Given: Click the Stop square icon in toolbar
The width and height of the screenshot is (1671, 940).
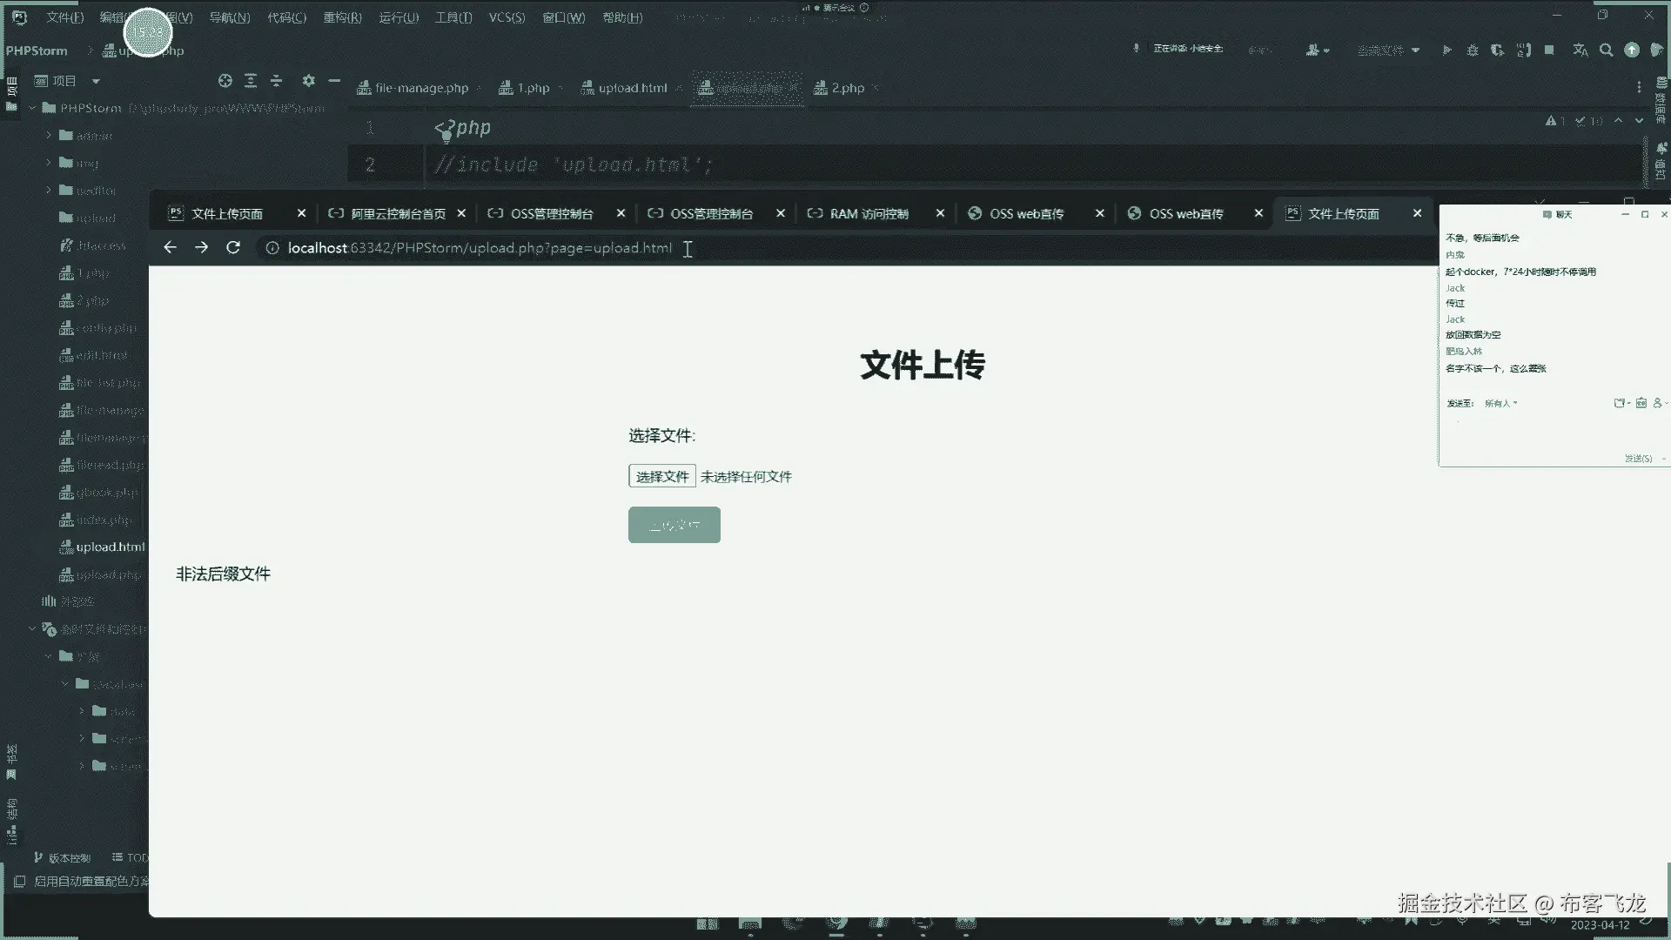Looking at the screenshot, I should (1549, 50).
